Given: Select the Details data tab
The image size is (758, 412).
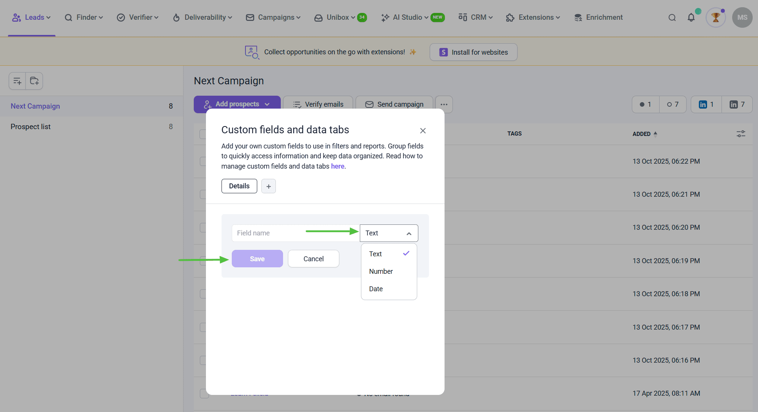Looking at the screenshot, I should [x=239, y=186].
